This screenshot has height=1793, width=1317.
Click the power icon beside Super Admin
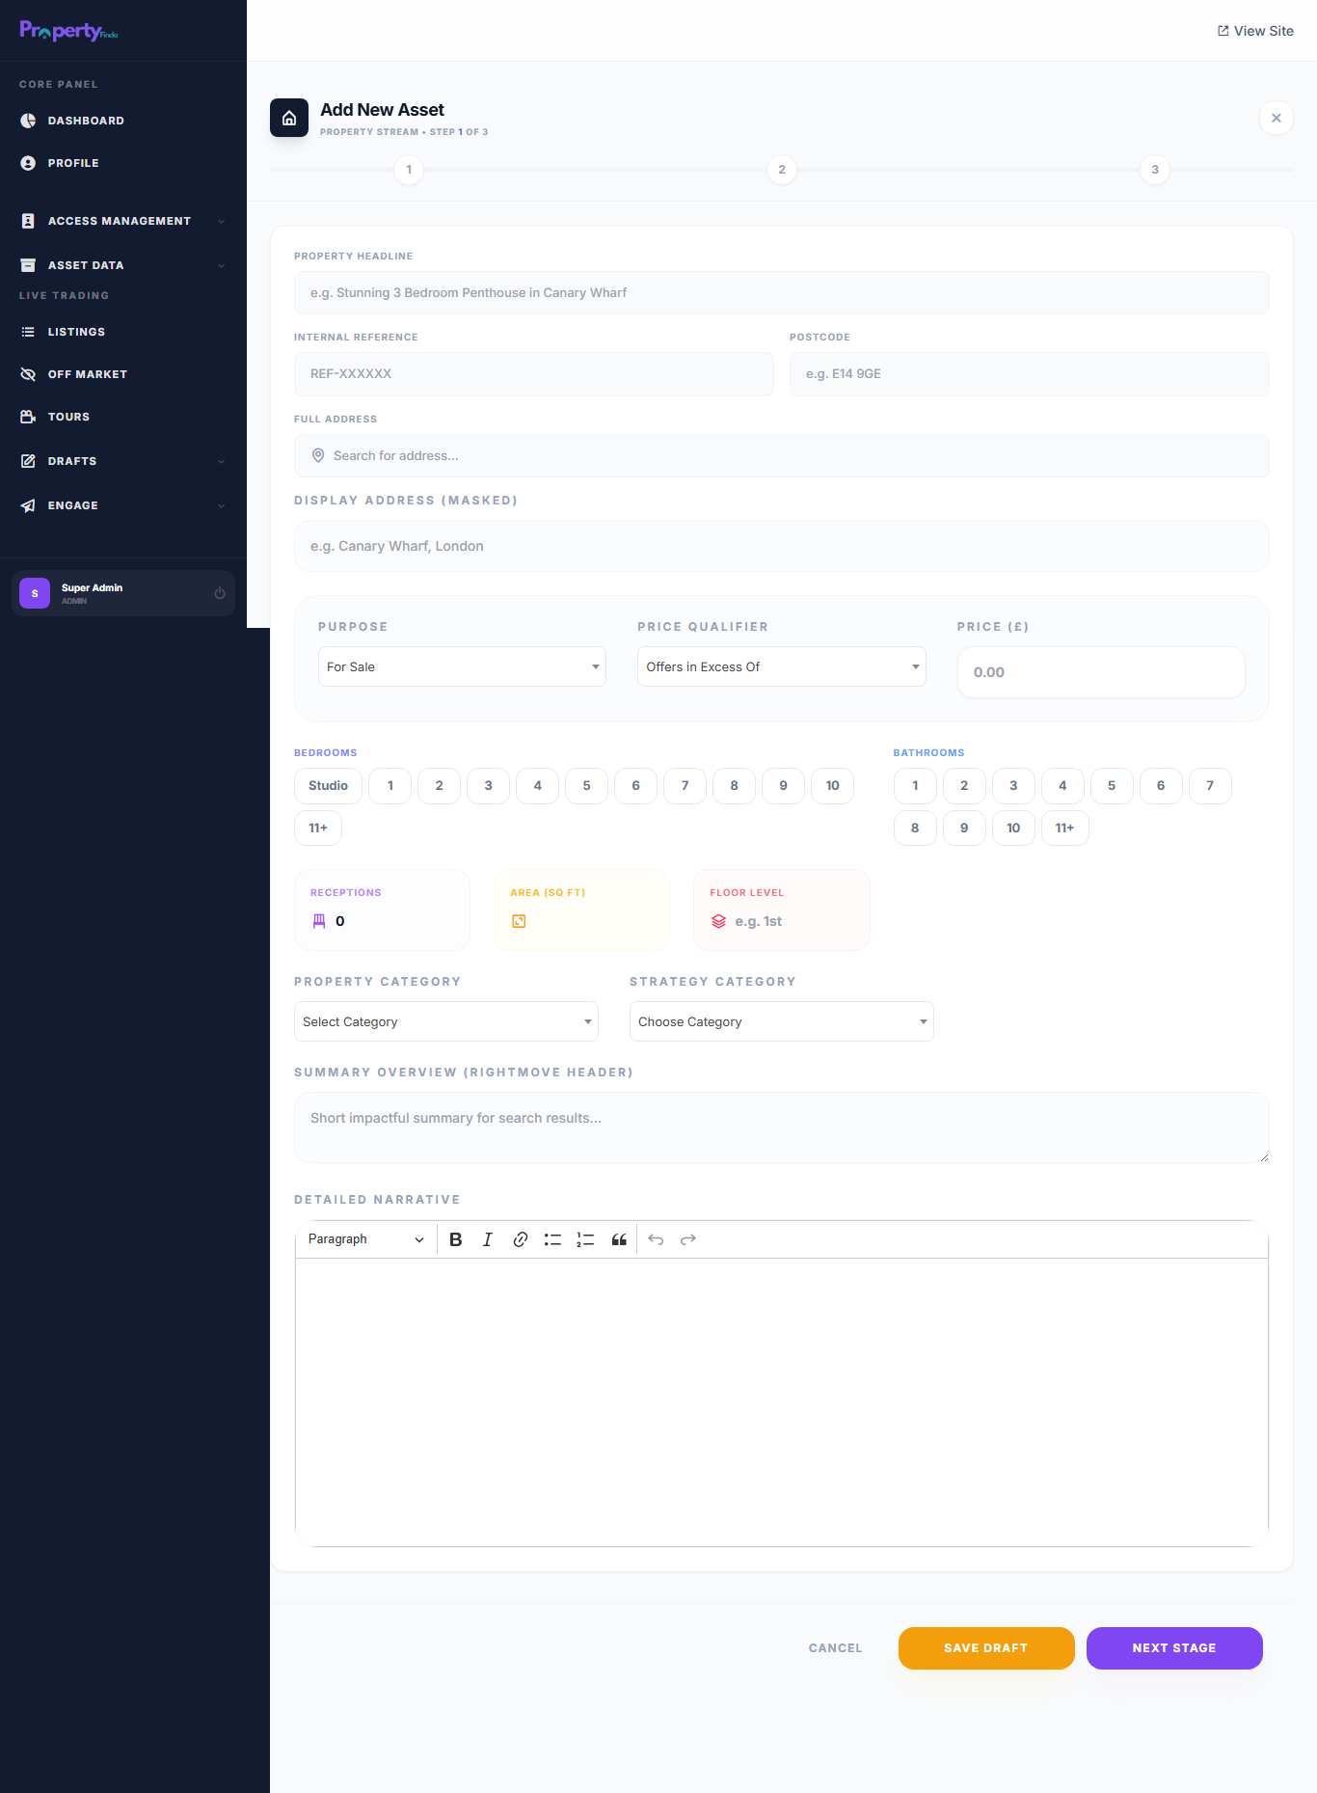(220, 593)
